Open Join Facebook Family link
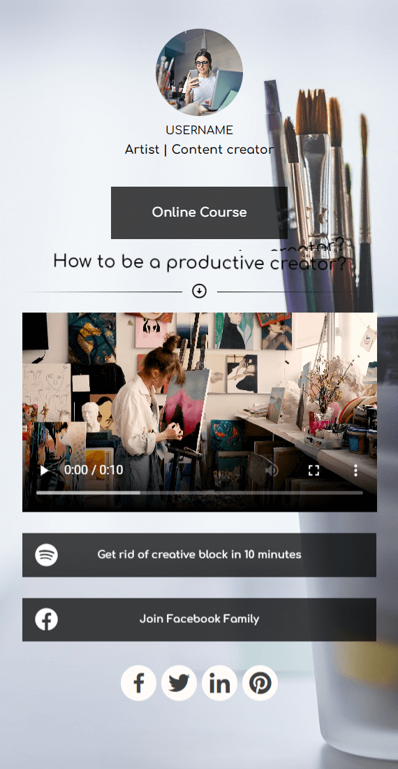 (199, 619)
